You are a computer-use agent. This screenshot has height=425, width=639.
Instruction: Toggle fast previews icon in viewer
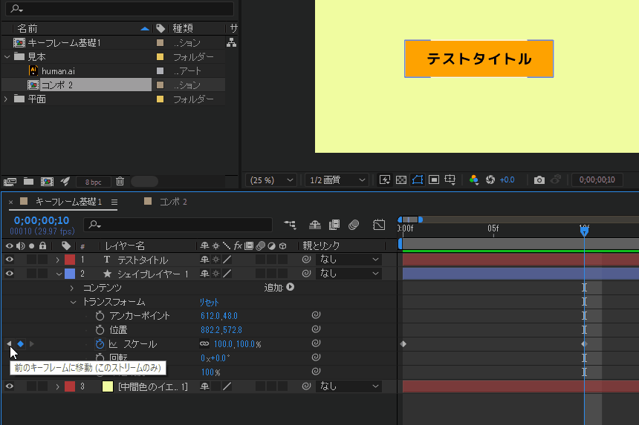coord(385,179)
